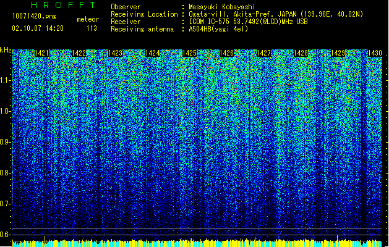Click the kHz axis unit label

[6, 50]
